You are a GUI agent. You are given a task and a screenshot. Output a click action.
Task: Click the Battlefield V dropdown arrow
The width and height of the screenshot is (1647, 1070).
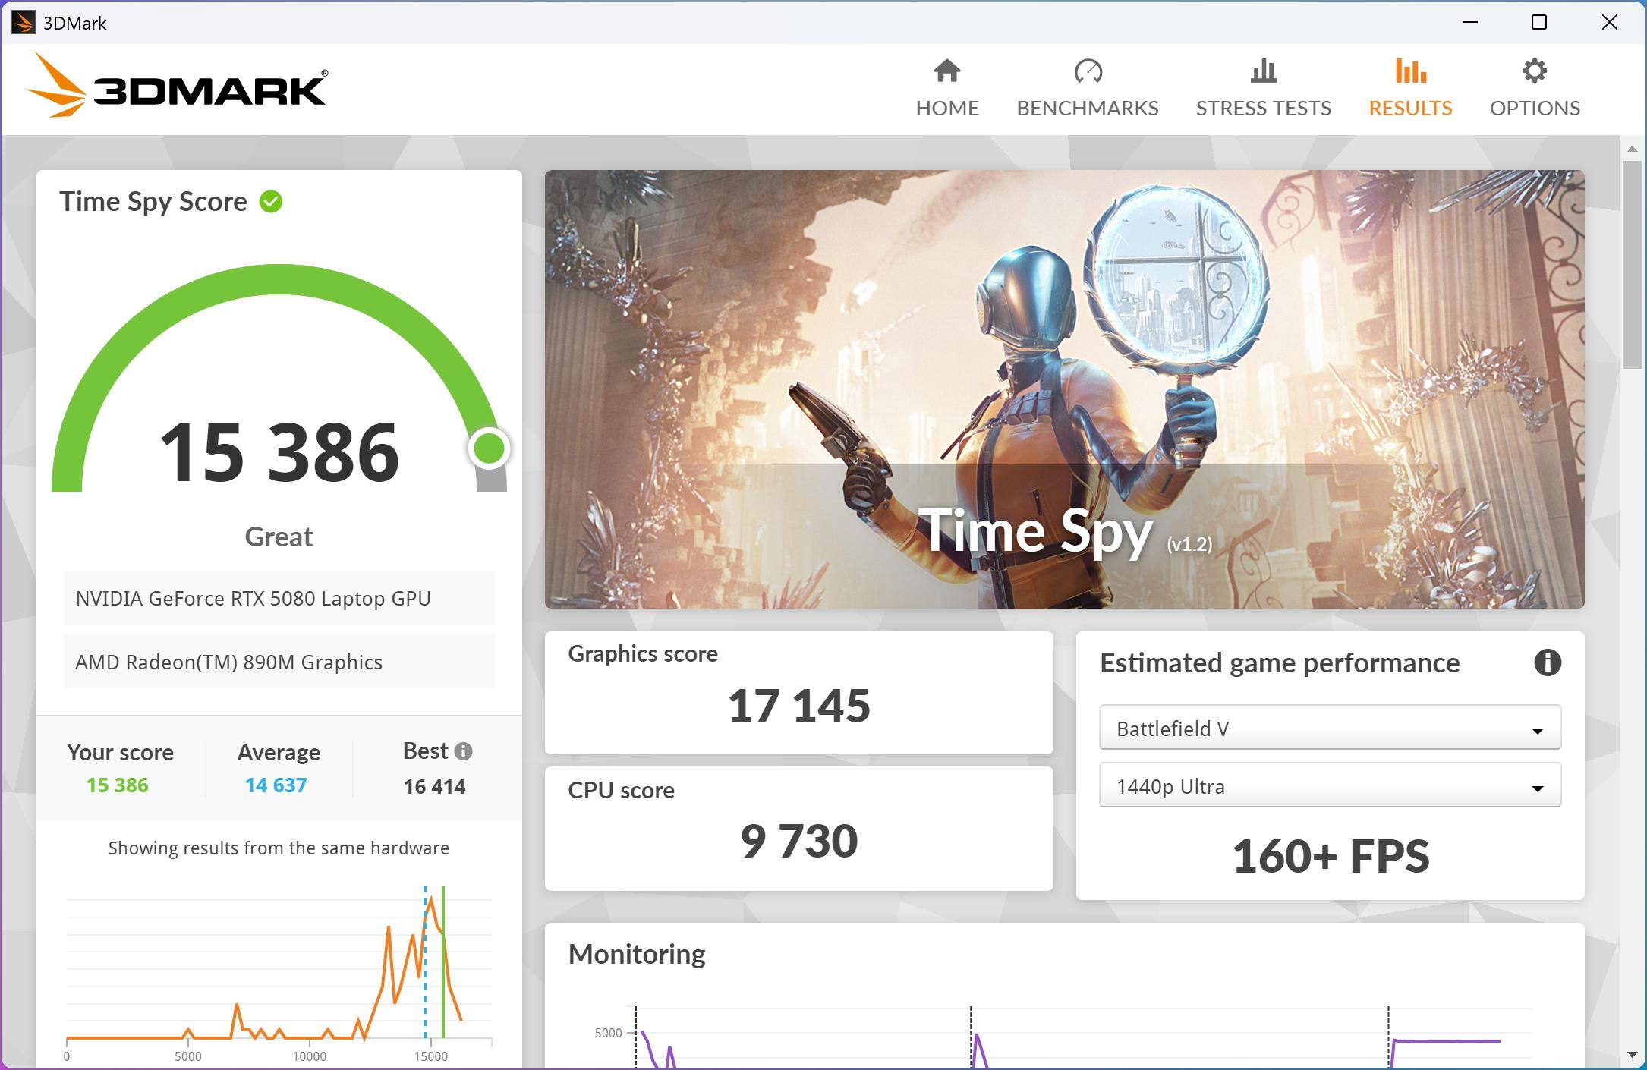(1537, 731)
